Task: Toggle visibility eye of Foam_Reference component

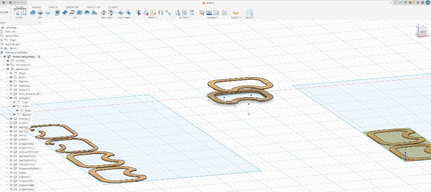Action: click(11, 94)
